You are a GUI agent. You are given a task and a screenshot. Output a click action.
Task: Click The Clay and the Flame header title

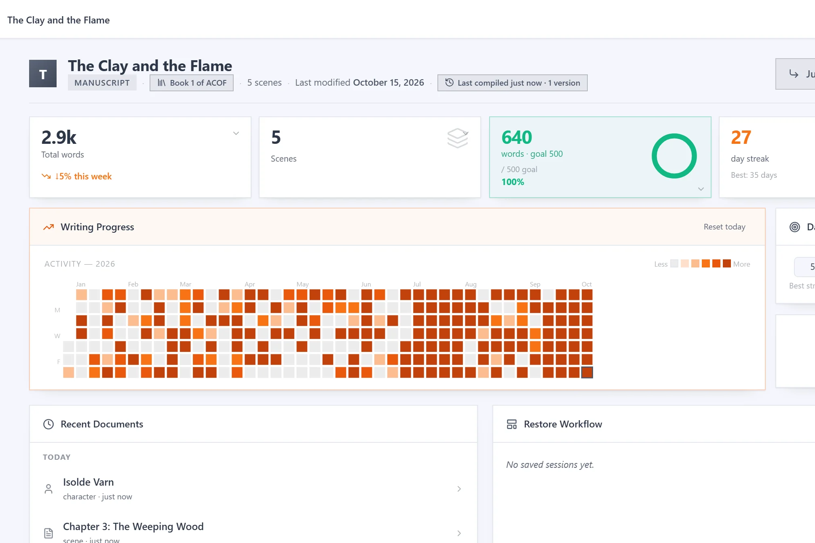tap(59, 20)
